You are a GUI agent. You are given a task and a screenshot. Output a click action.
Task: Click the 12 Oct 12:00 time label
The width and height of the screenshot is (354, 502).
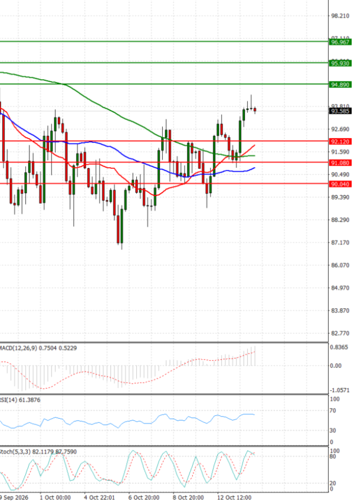(234, 497)
